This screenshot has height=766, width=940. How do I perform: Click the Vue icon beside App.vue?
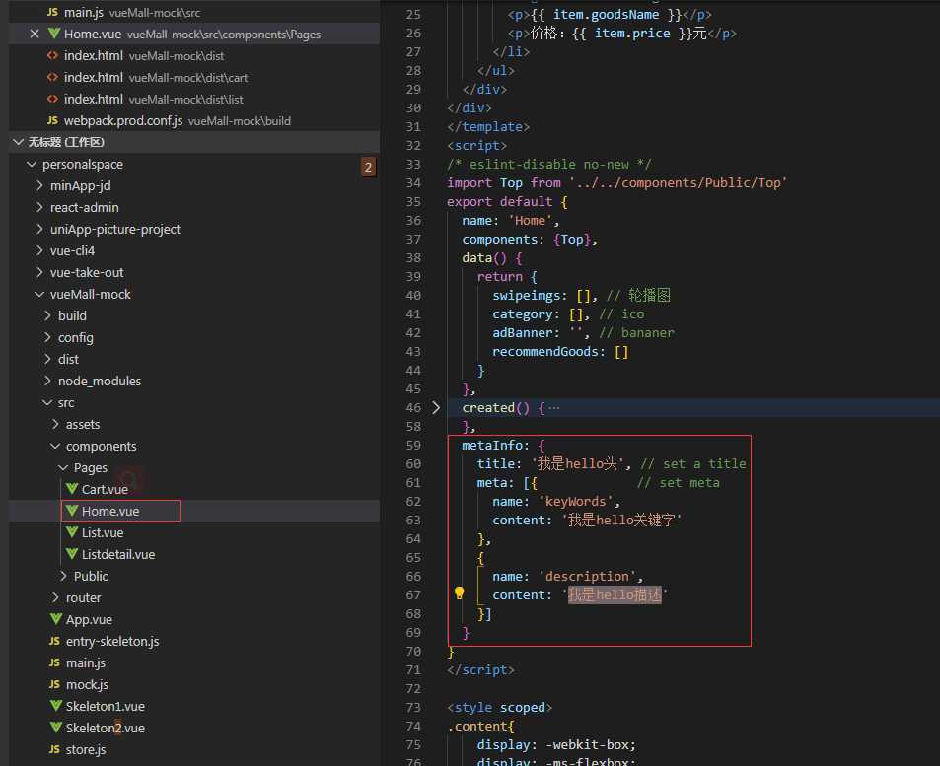click(56, 618)
